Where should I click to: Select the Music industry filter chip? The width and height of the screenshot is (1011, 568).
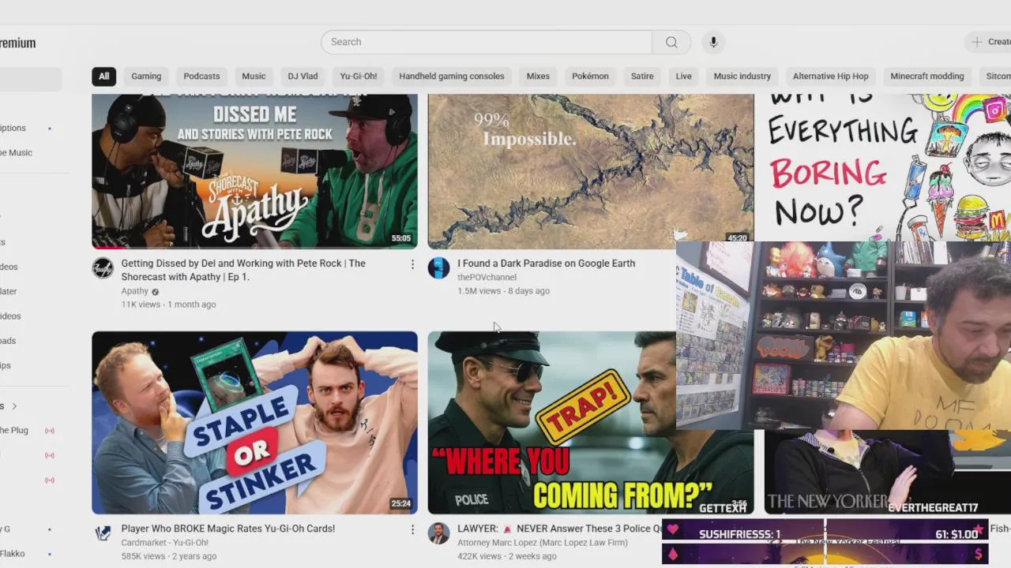coord(742,77)
